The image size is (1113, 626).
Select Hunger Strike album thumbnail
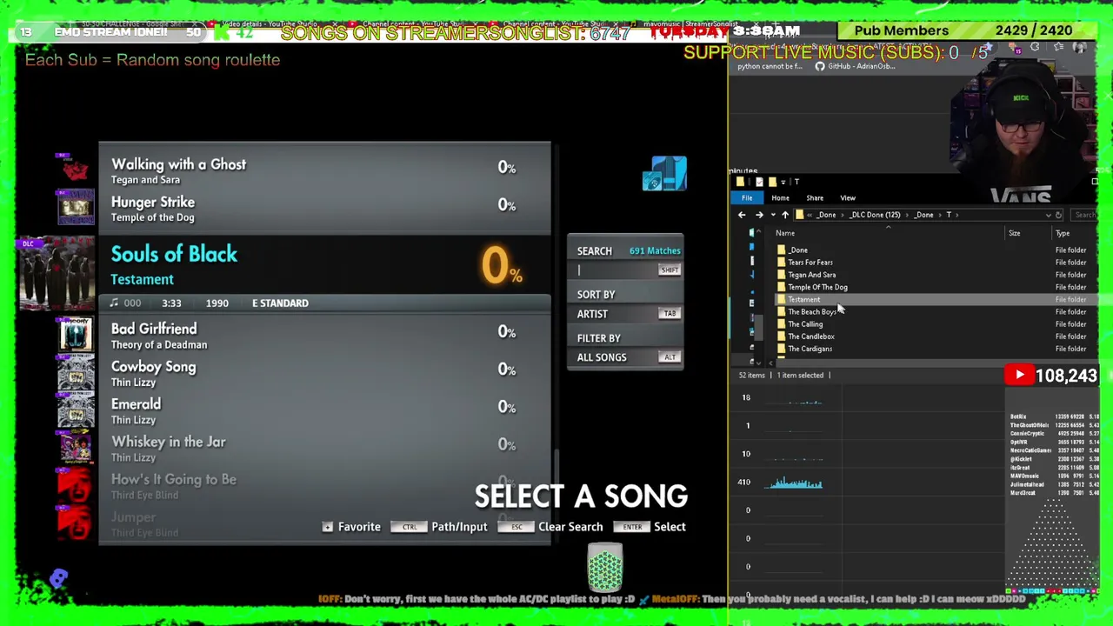pos(76,208)
